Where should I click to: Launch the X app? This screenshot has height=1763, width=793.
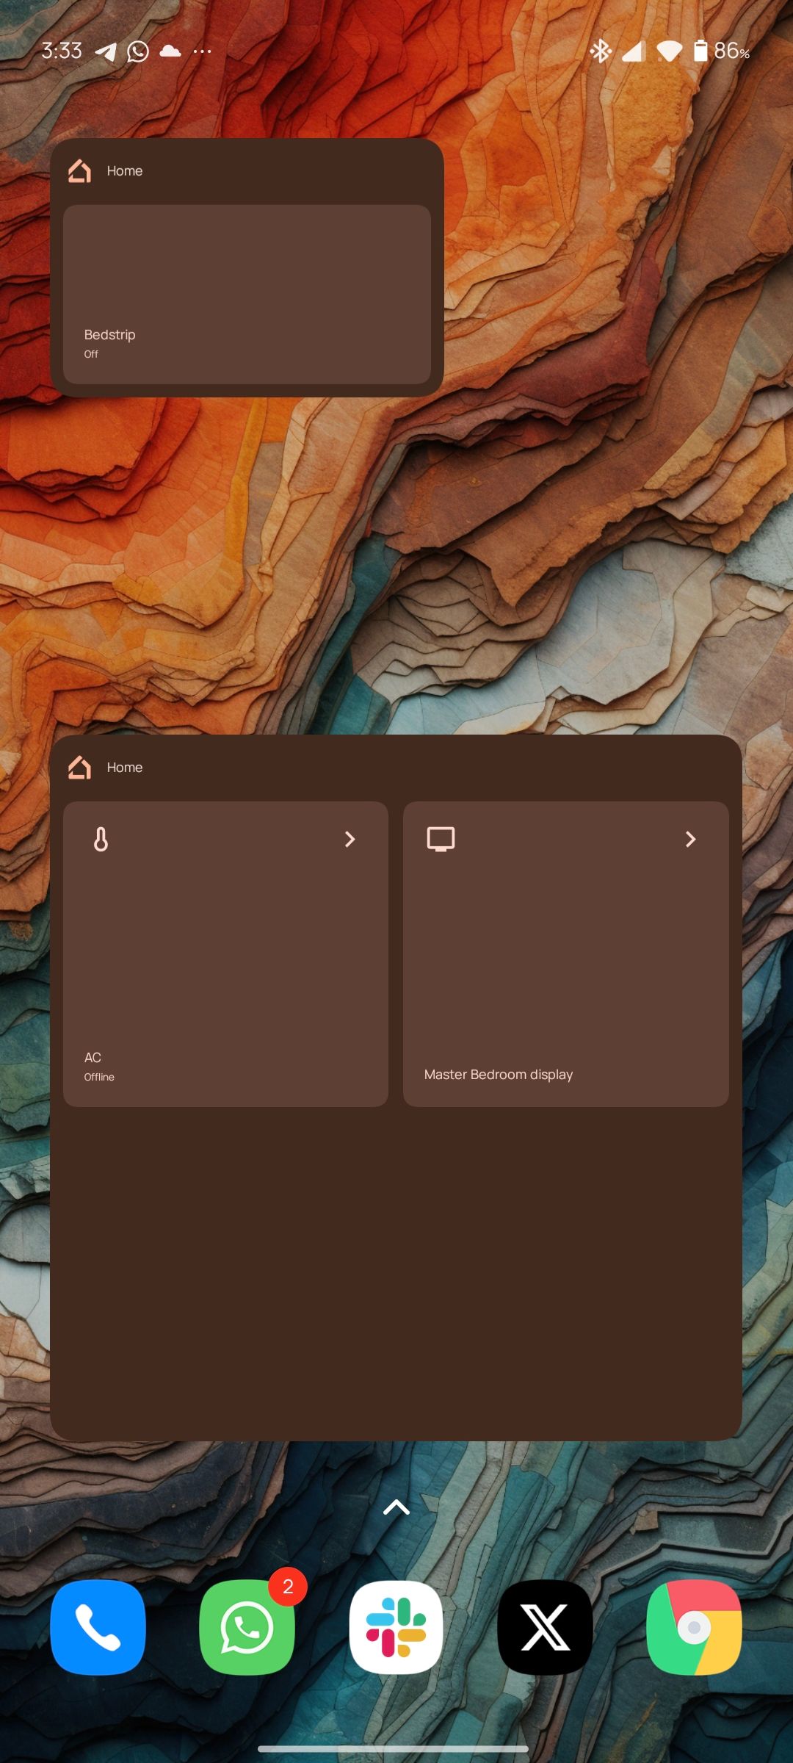coord(545,1627)
